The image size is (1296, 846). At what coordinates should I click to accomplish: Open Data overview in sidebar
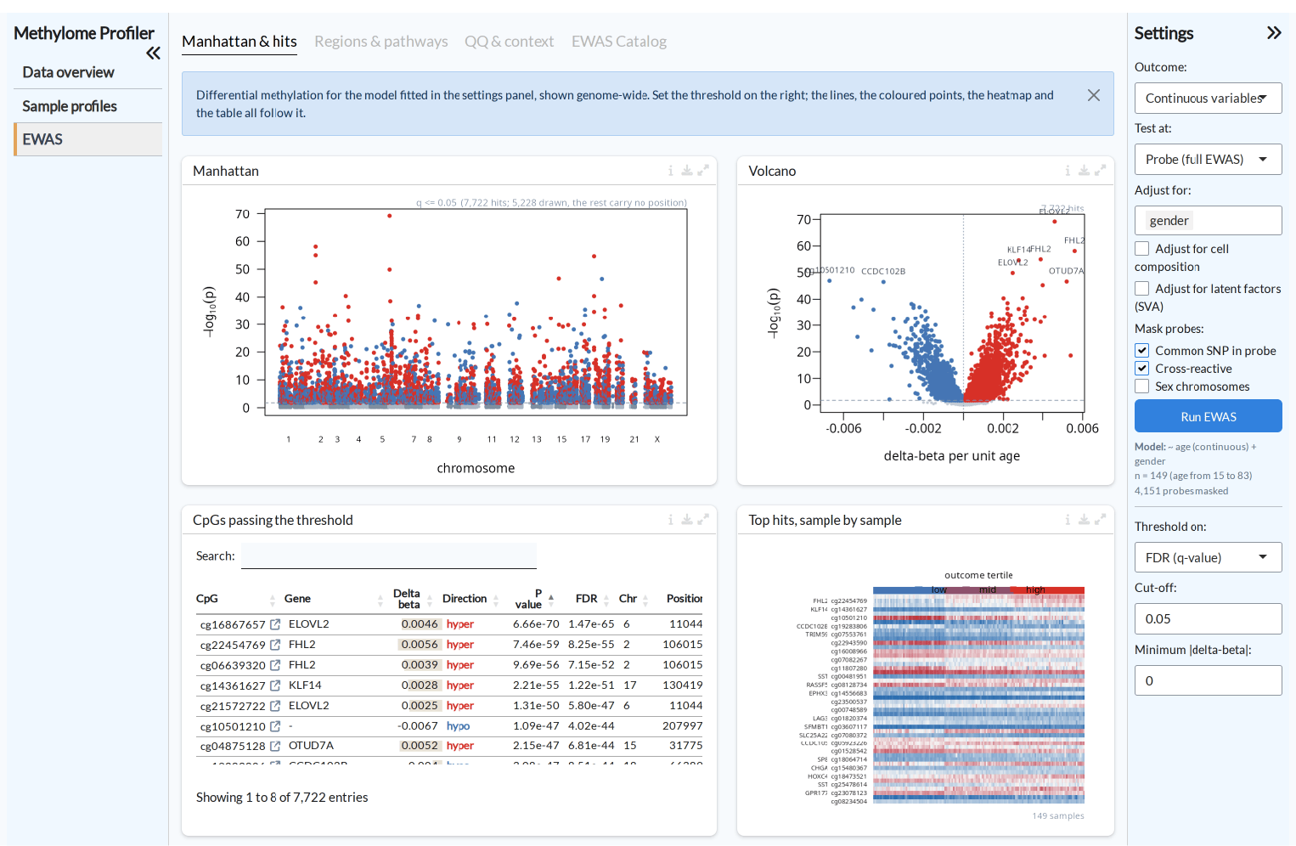87,73
